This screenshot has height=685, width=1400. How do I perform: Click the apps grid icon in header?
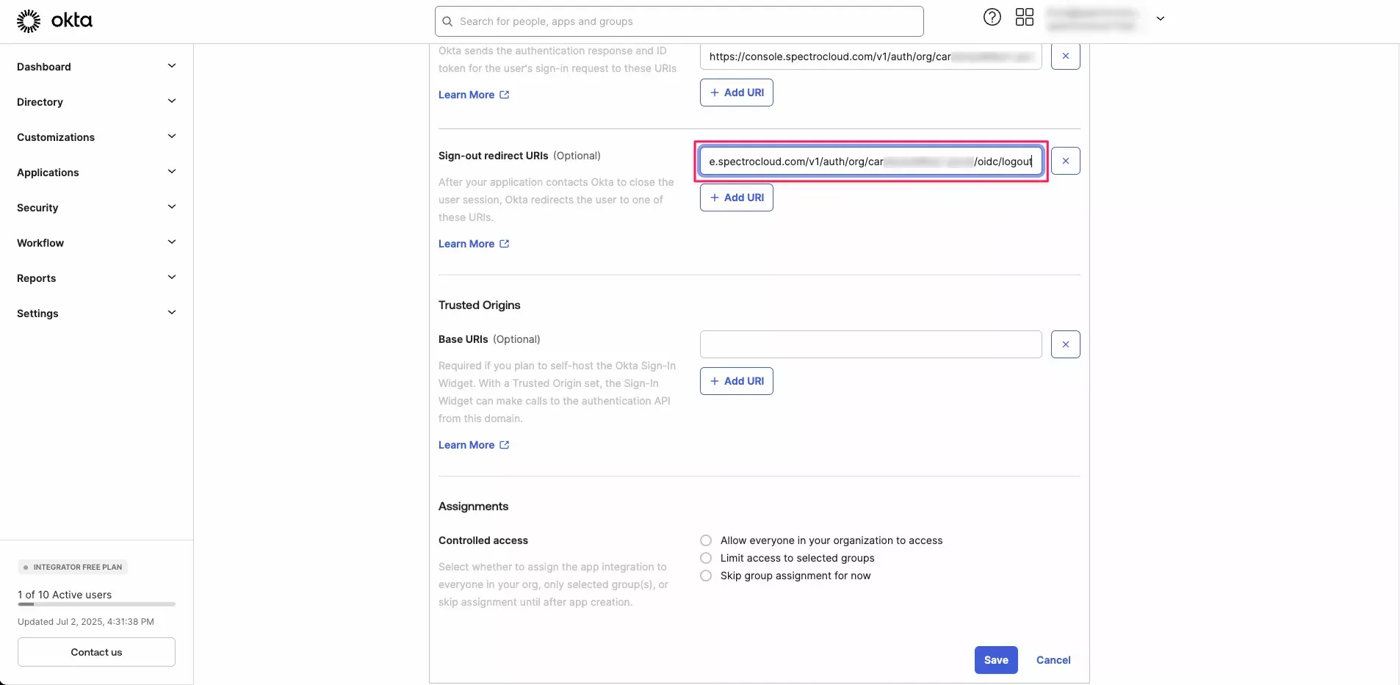[x=1025, y=17]
